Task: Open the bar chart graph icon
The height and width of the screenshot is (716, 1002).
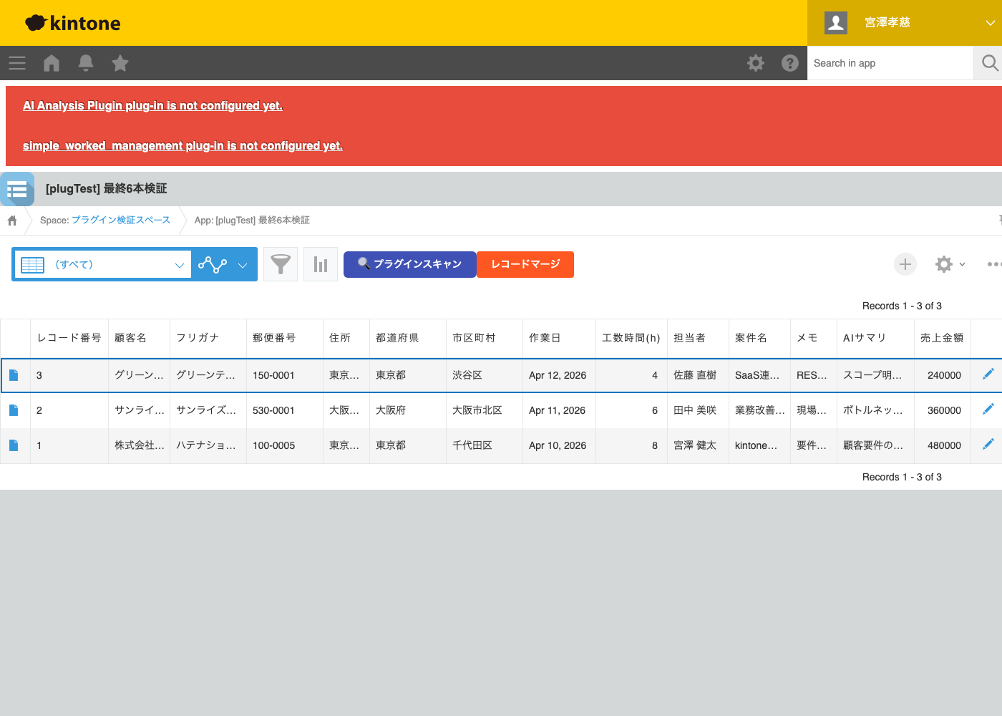Action: [x=321, y=264]
